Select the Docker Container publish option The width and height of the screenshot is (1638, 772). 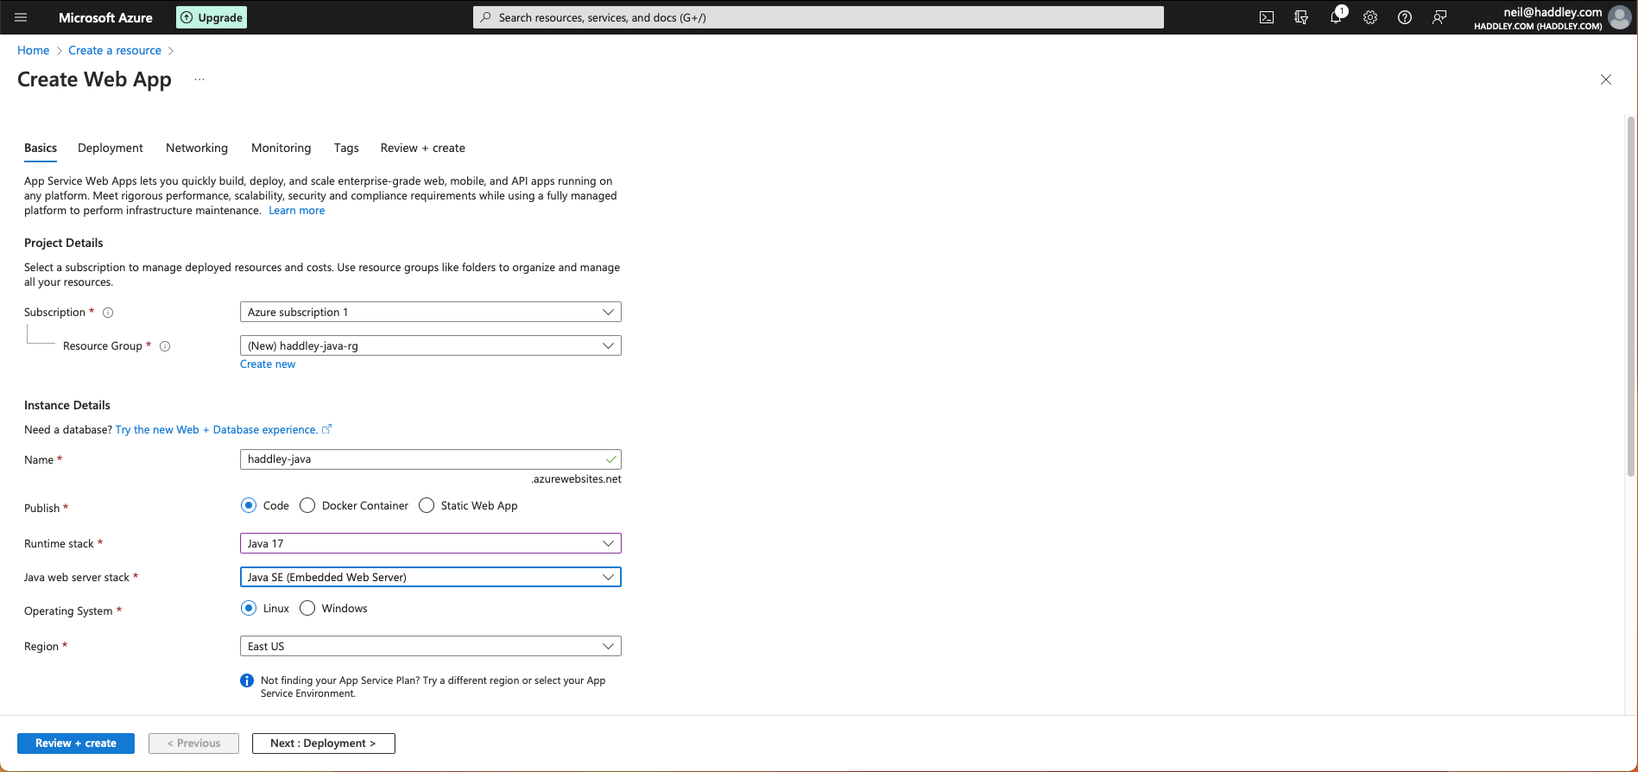point(307,506)
